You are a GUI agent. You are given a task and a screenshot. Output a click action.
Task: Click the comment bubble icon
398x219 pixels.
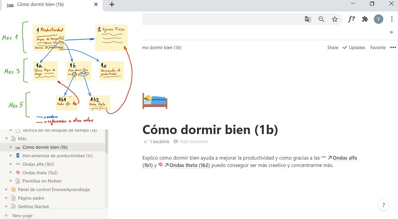(x=176, y=142)
